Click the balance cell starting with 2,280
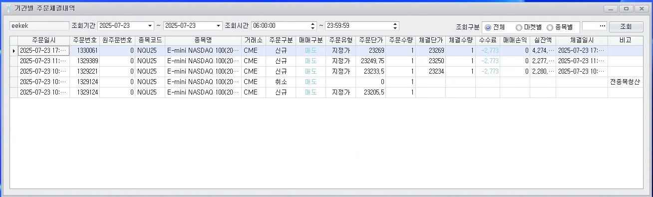This screenshot has height=197, width=653. [543, 72]
